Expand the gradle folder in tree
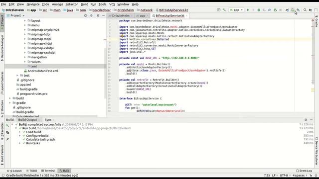 10,103
